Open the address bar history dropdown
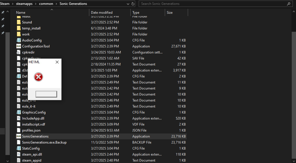 128,4
